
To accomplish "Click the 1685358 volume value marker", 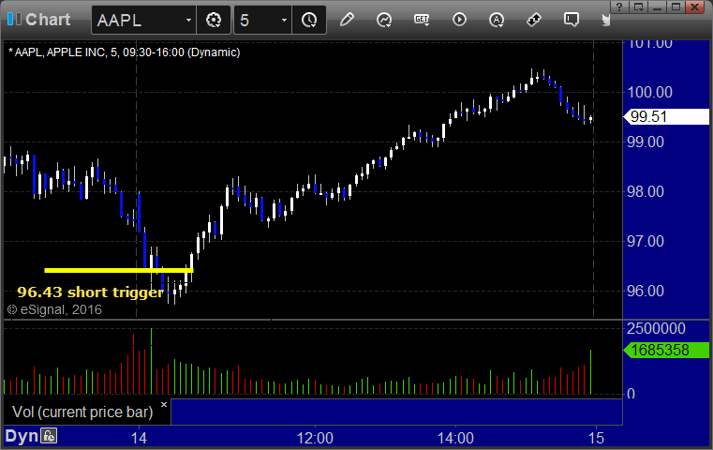I will pyautogui.click(x=666, y=350).
